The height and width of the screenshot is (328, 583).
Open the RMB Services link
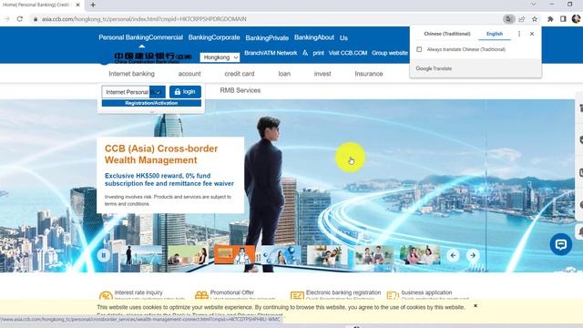(x=240, y=90)
